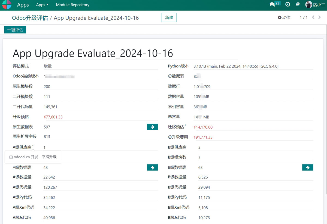
Task: Click the B级供应商 value 3
Action: [199, 147]
